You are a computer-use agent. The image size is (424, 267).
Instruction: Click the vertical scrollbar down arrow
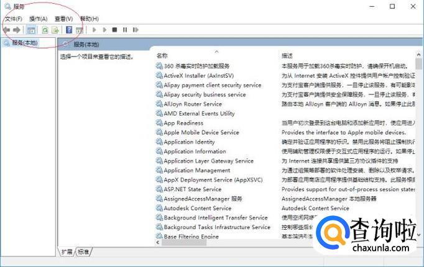[x=419, y=235]
